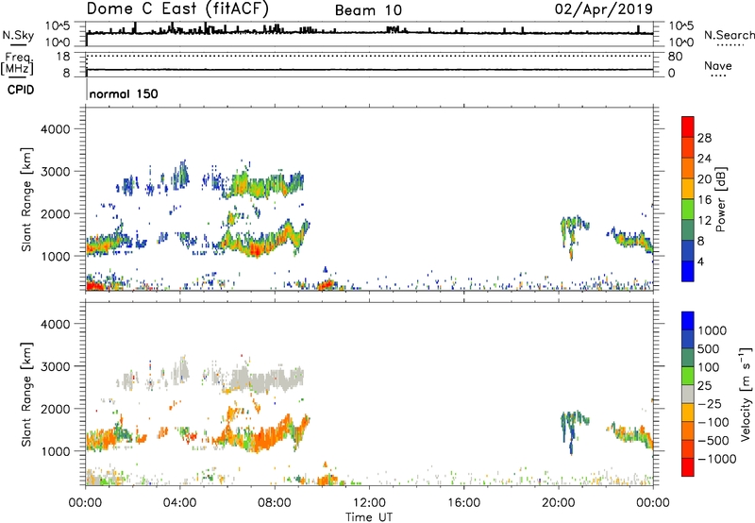This screenshot has height=523, width=755.
Task: Click the "20" power colorbar tick
Action: pos(704,179)
